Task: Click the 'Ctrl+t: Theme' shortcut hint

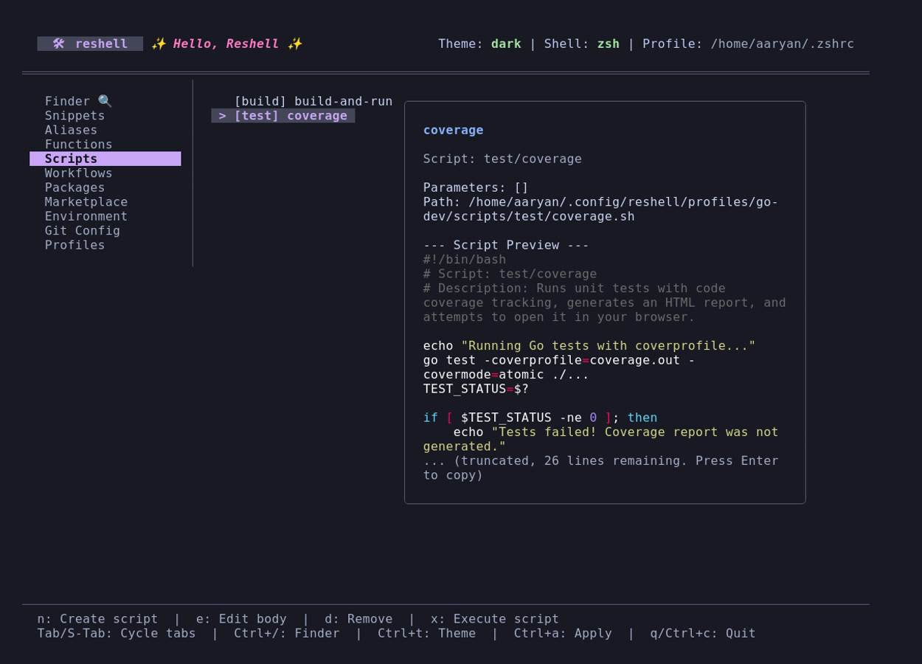Action: (x=426, y=633)
